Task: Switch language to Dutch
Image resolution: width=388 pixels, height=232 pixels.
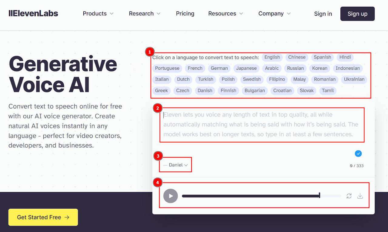Action: 183,79
